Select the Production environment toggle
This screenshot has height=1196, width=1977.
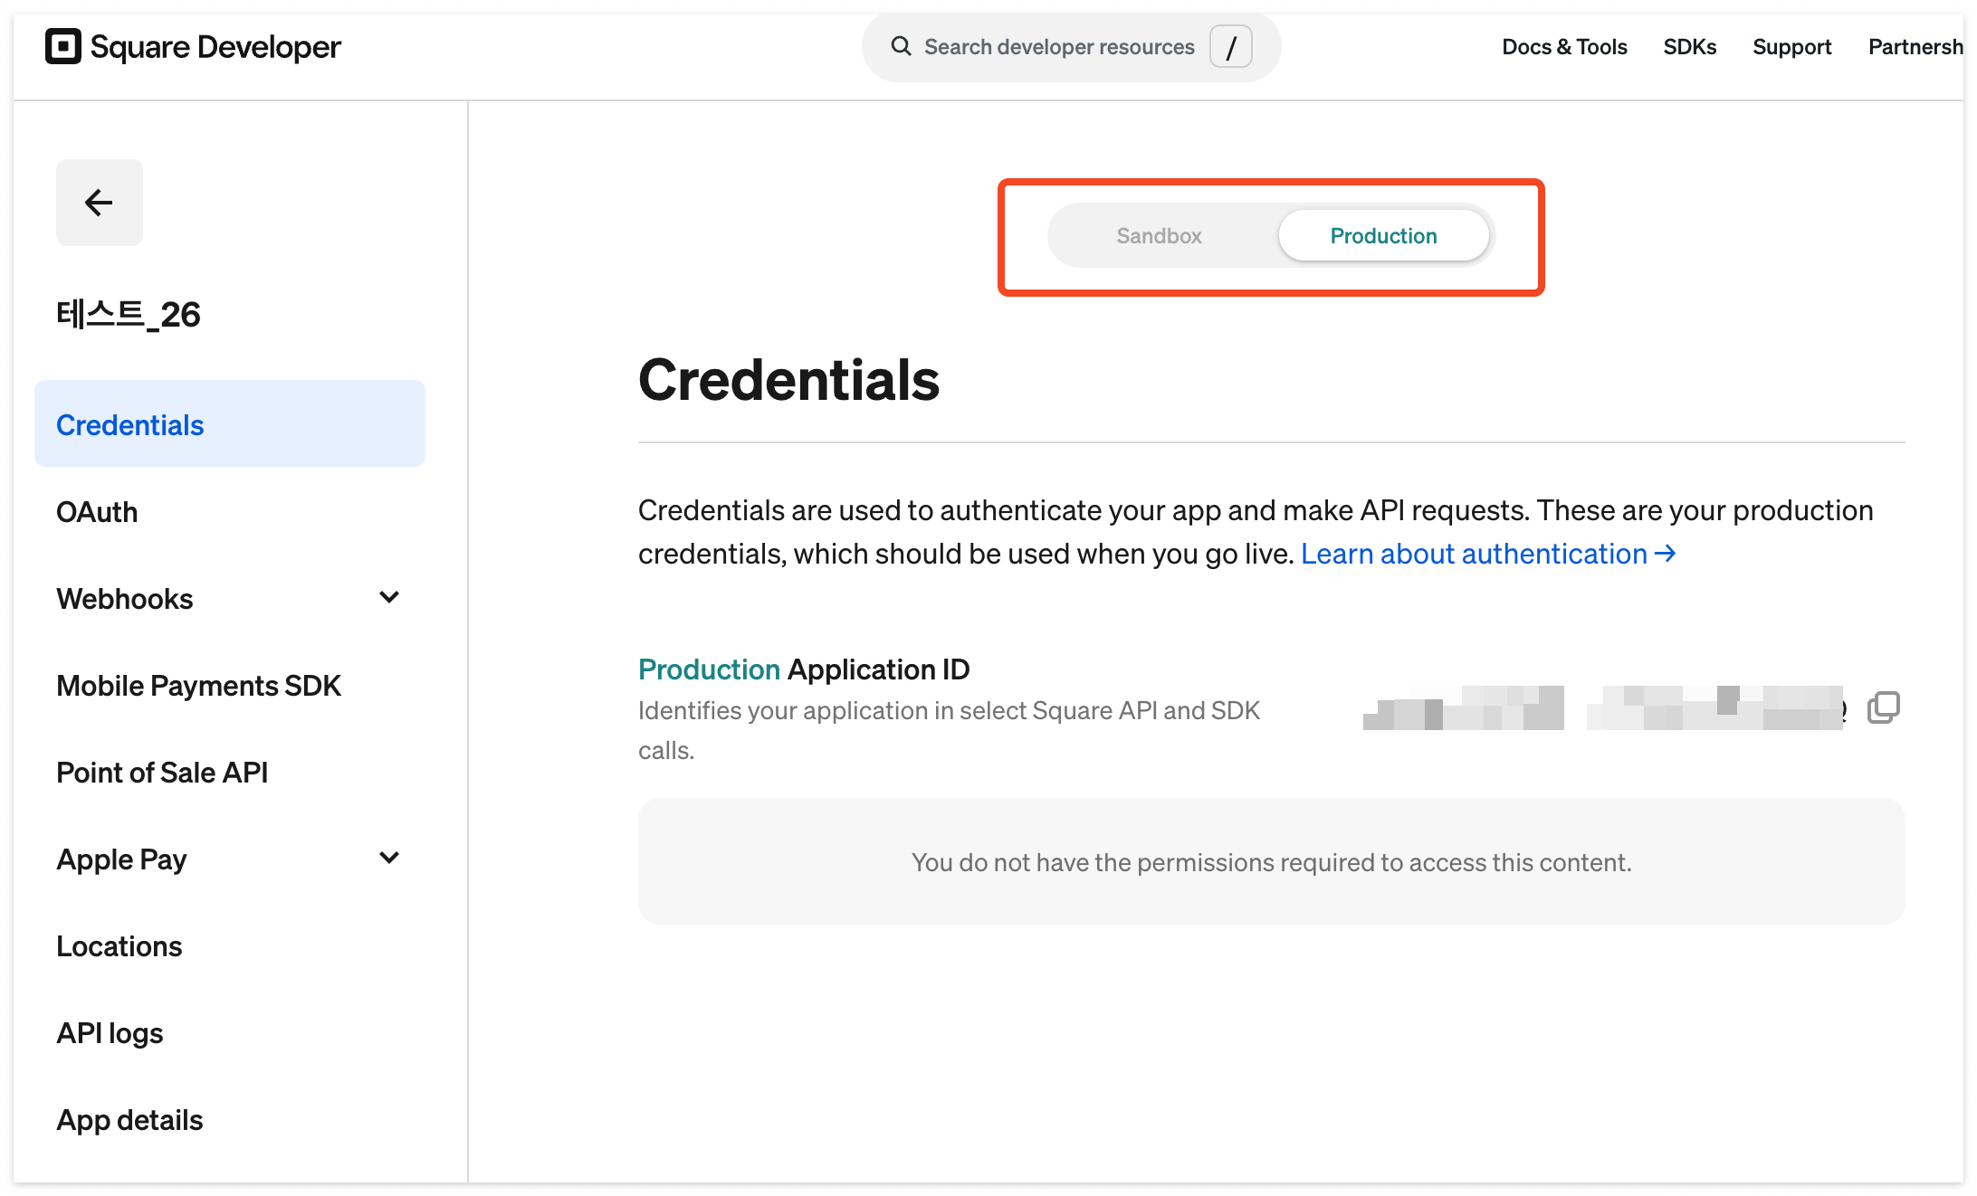1383,236
